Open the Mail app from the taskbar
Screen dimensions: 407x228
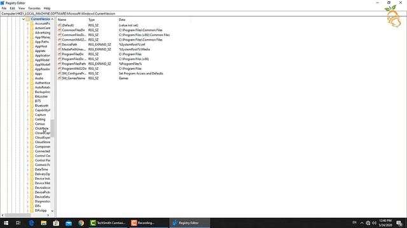coord(69,223)
